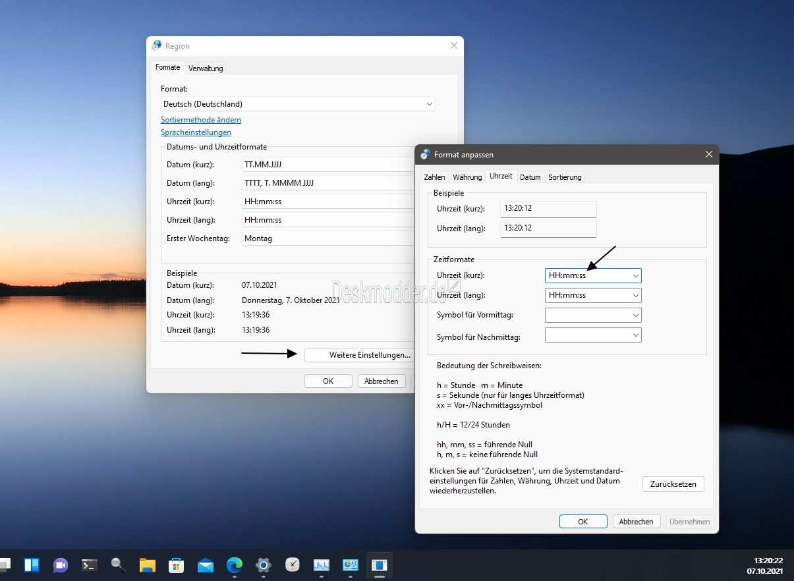Click OK in the Region window
The width and height of the screenshot is (794, 581).
tap(328, 381)
